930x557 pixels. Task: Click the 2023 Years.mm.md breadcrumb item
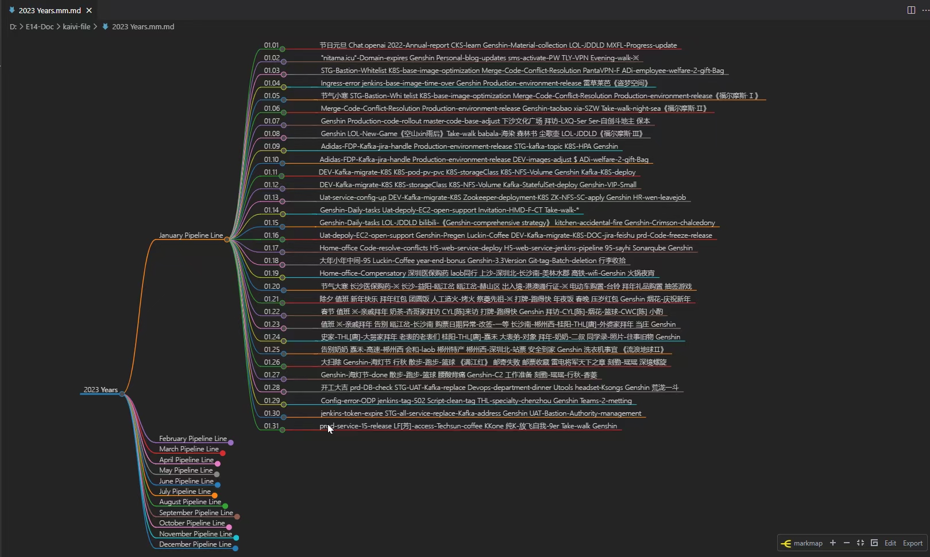point(143,26)
